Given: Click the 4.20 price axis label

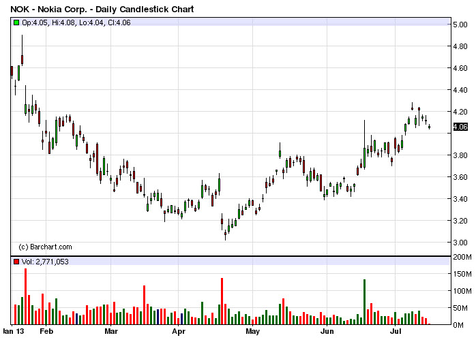Looking at the screenshot, I should (x=460, y=112).
